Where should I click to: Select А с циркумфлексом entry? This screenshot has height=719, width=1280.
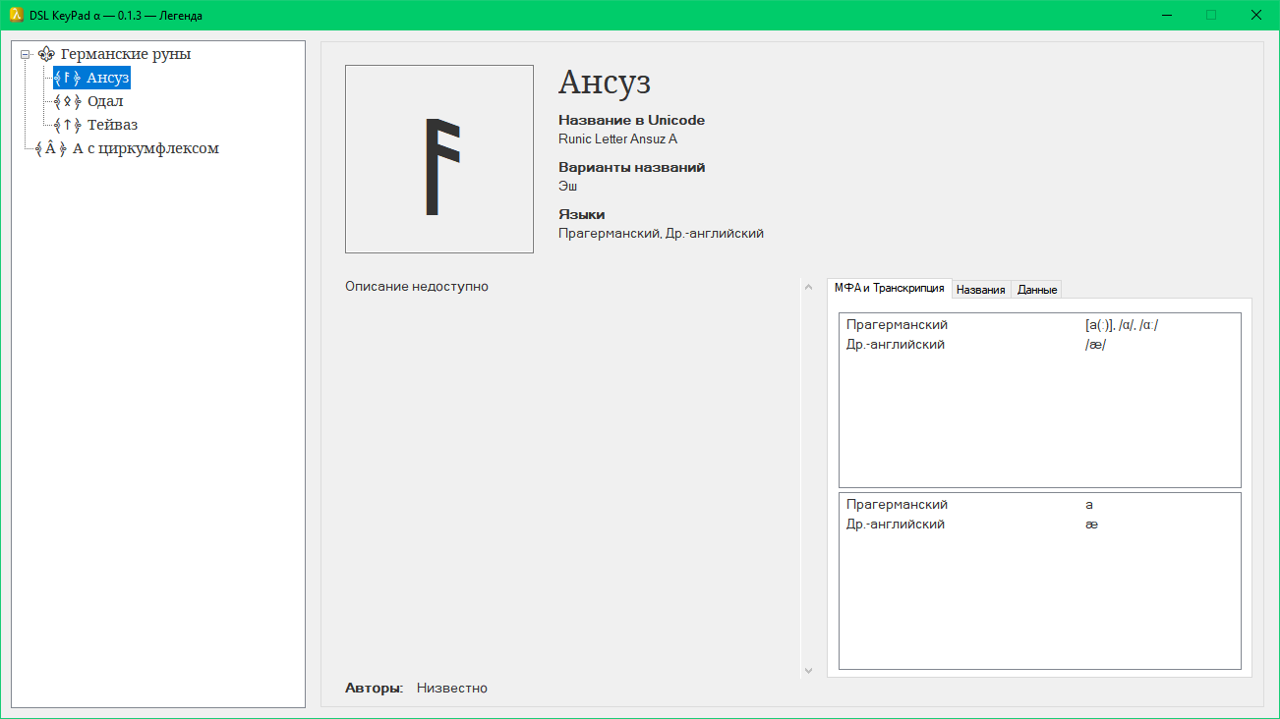click(x=145, y=148)
